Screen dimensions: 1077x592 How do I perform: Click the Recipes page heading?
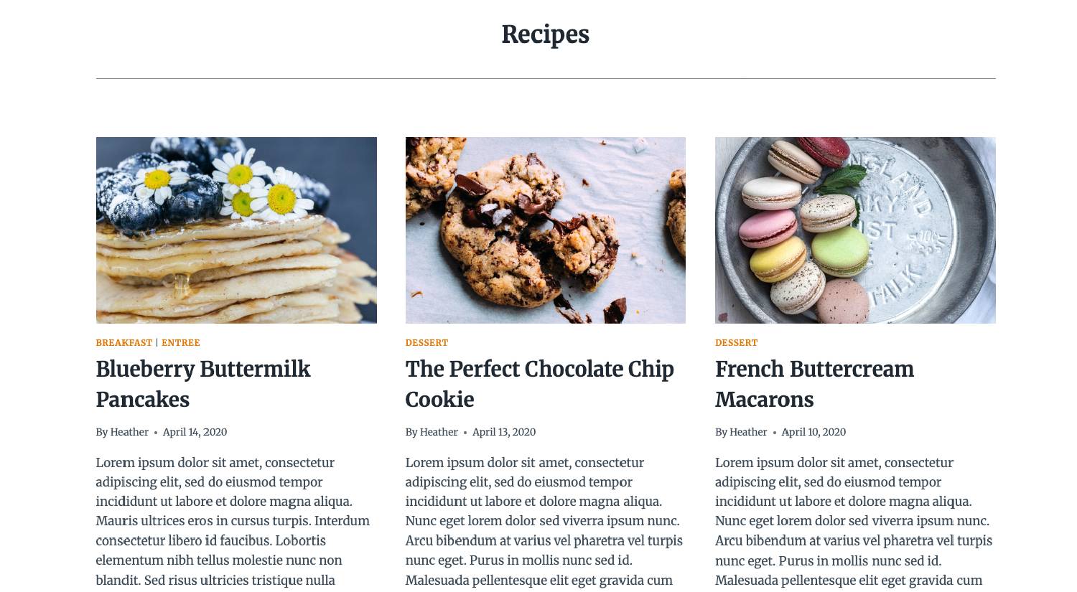pyautogui.click(x=545, y=34)
